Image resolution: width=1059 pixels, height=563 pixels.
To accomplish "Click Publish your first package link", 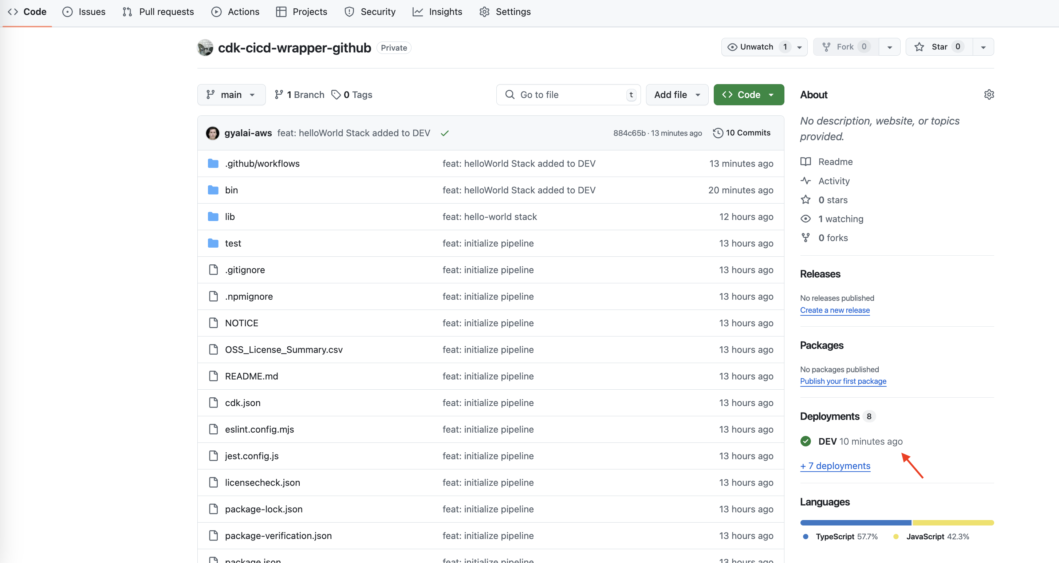I will click(843, 381).
